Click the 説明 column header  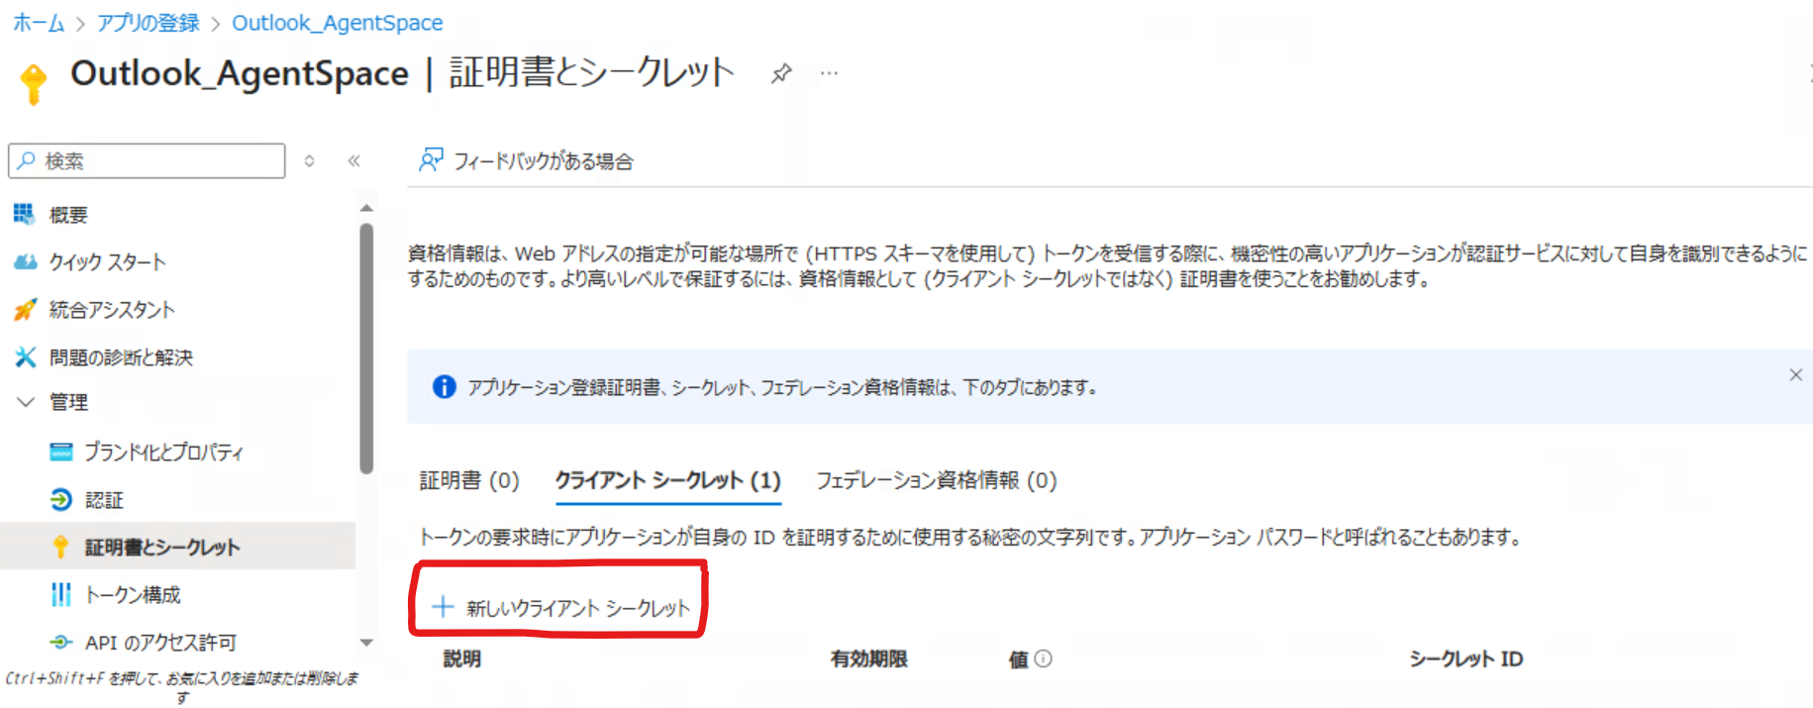[462, 658]
